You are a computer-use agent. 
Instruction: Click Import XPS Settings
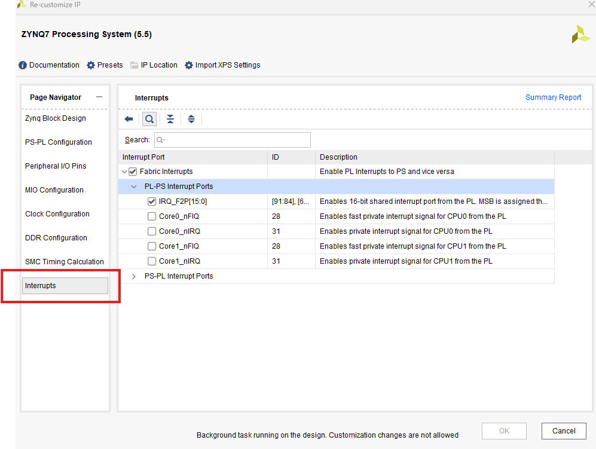228,65
